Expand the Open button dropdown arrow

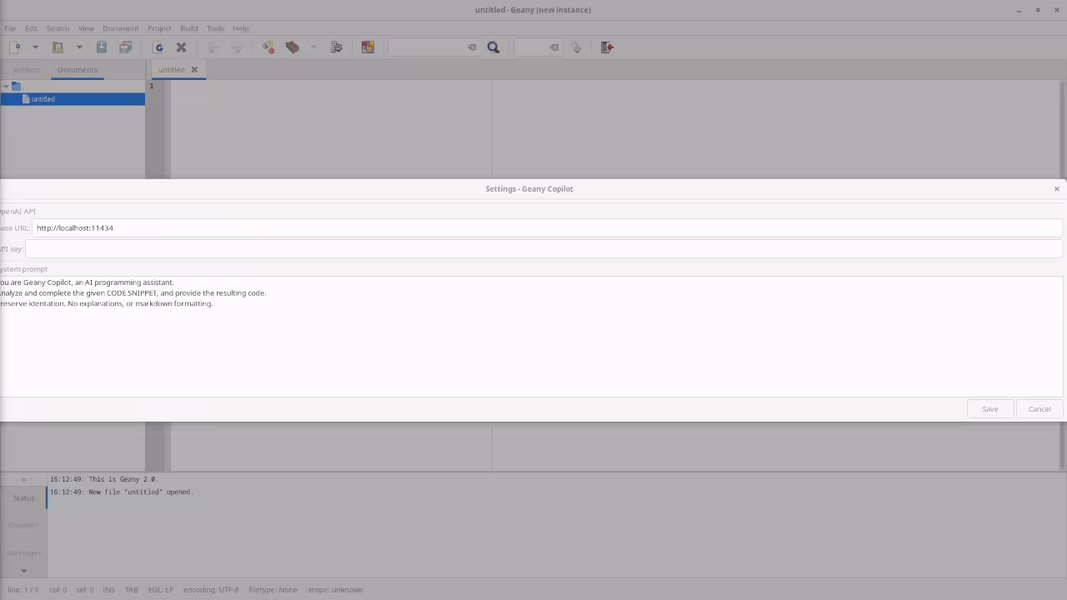click(x=79, y=47)
